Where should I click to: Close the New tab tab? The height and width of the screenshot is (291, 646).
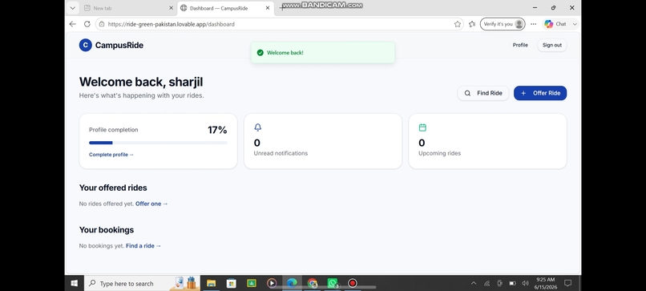click(x=171, y=8)
